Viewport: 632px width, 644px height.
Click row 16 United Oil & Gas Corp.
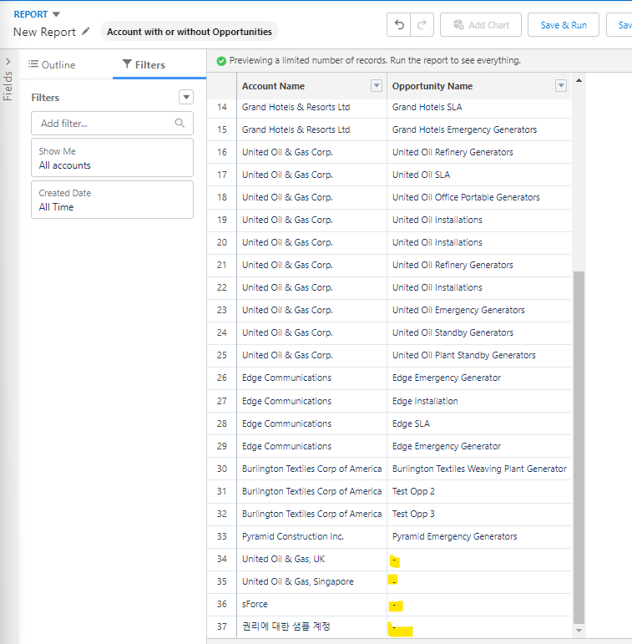312,152
